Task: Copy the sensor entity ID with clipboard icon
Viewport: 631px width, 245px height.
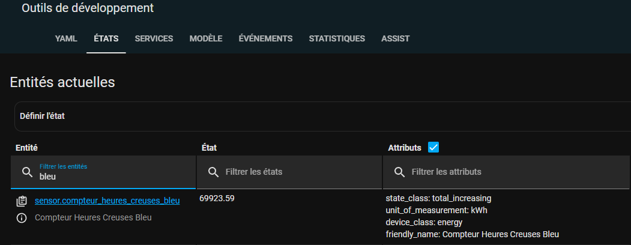Action: pos(22,201)
